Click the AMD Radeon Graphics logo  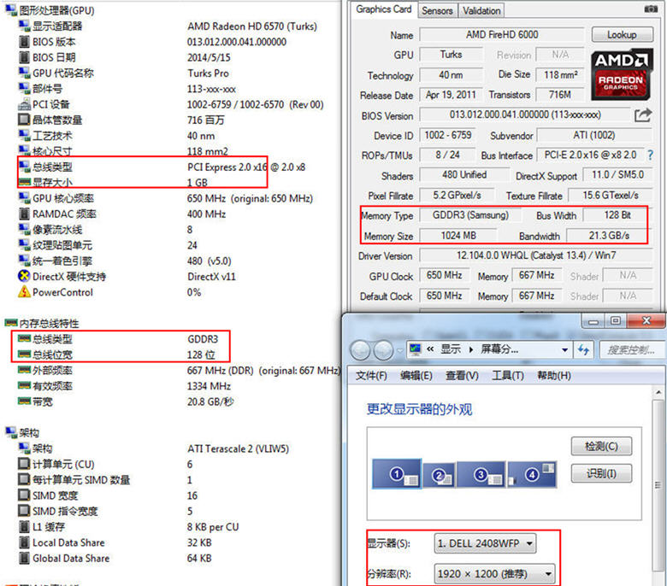click(621, 75)
